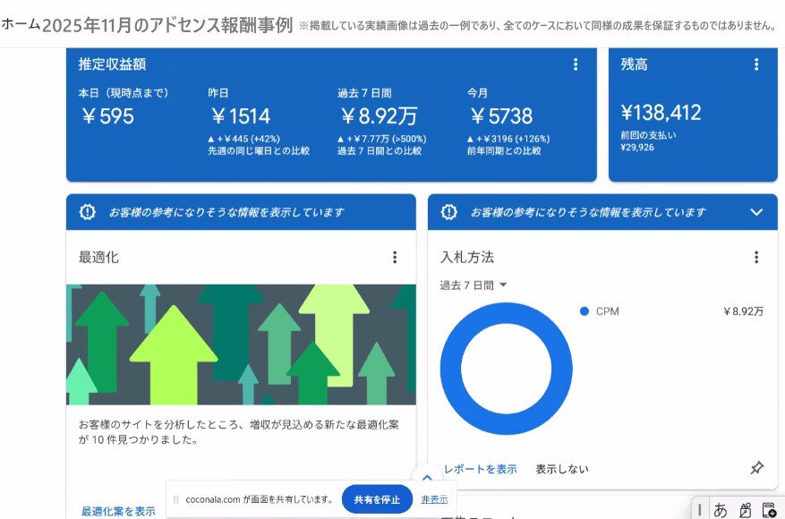Open the 推定収益額 card three-dot menu
The height and width of the screenshot is (519, 785).
(x=576, y=64)
